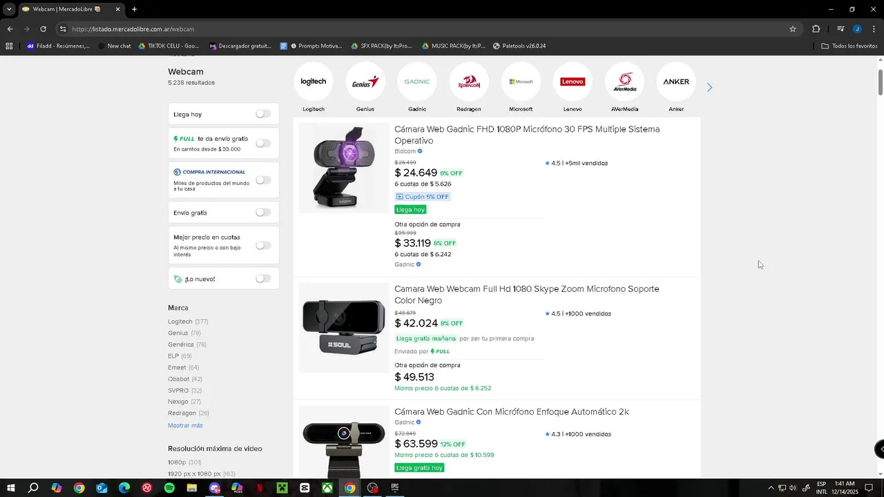This screenshot has height=497, width=884.
Task: Open CapCut from the taskbar
Action: pos(305,488)
